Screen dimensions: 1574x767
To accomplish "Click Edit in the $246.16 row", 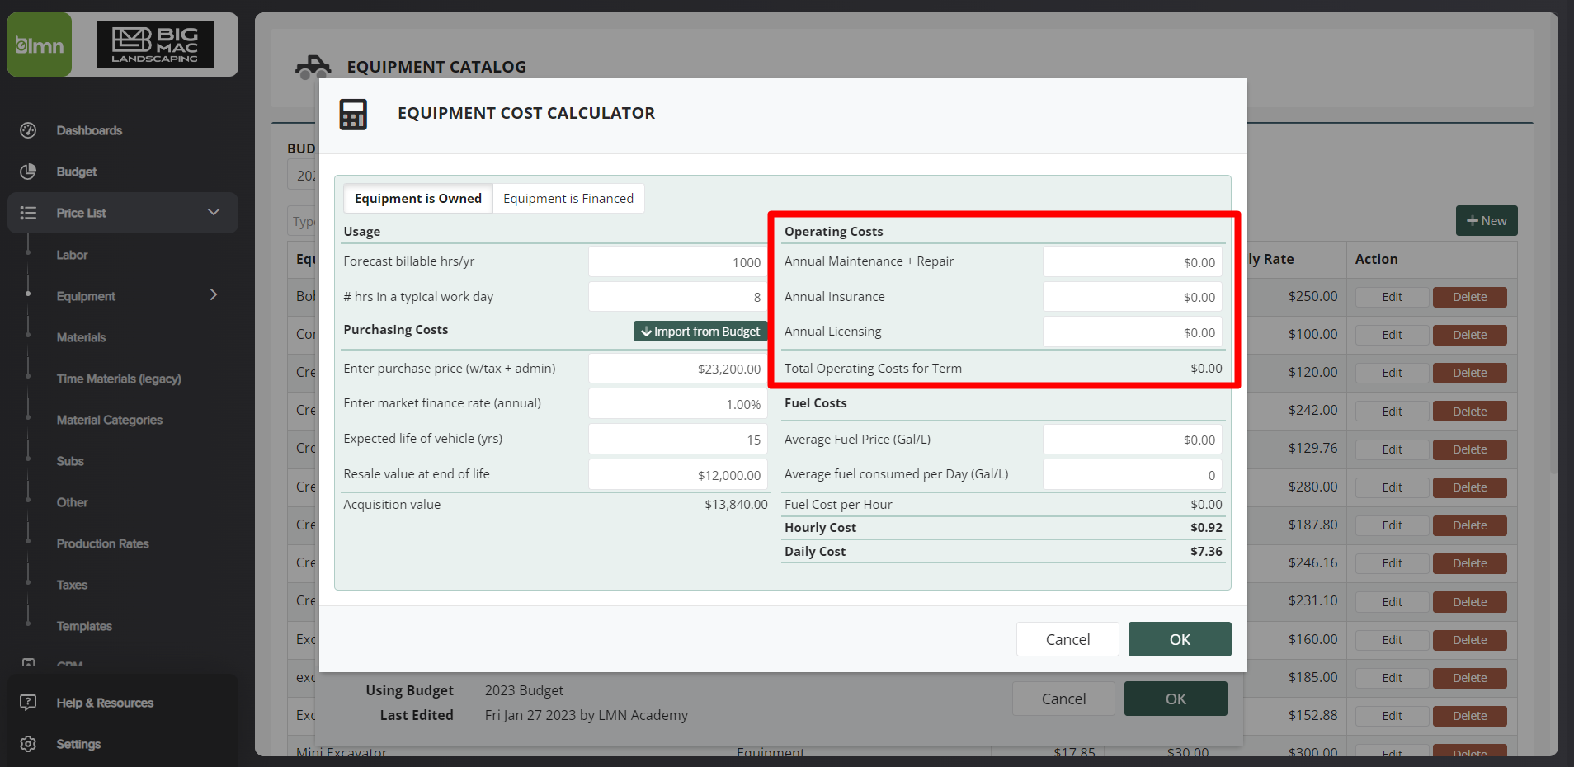I will tap(1393, 563).
